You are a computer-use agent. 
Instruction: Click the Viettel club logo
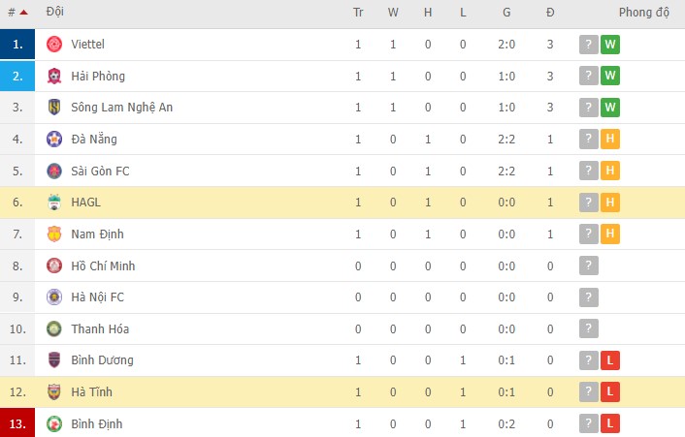point(54,45)
